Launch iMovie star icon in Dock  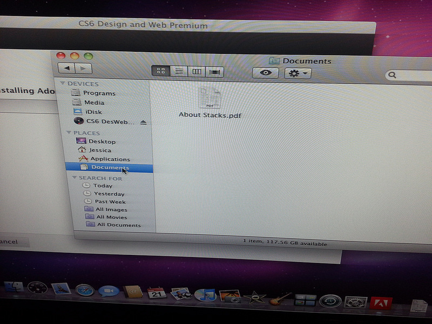coord(255,298)
